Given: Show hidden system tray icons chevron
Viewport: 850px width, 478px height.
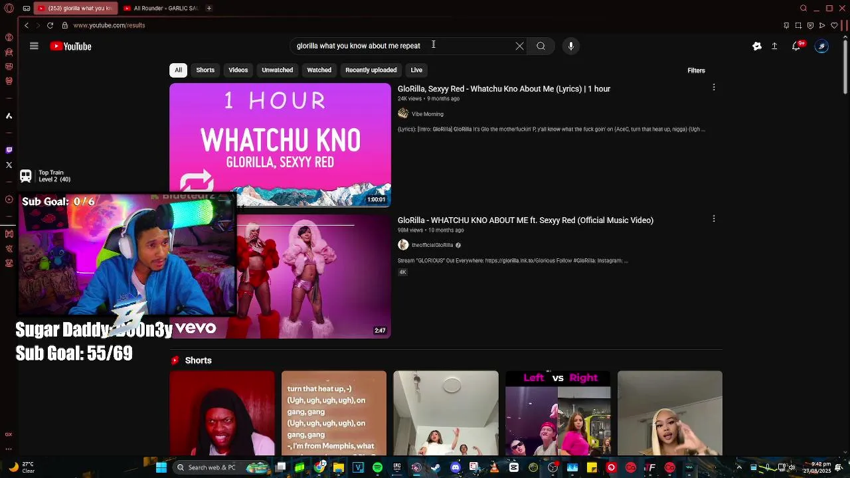Looking at the screenshot, I should (x=738, y=467).
